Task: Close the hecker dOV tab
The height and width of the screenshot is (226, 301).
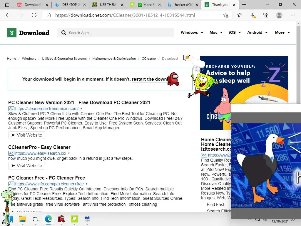Action: [197, 5]
